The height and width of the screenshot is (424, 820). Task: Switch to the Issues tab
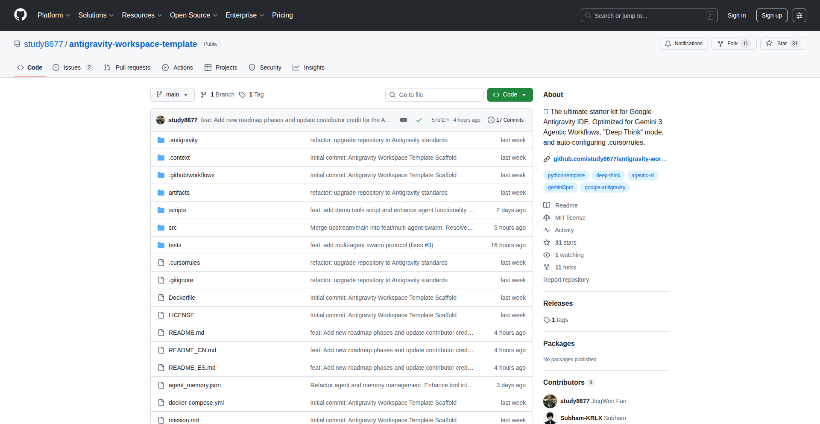(72, 67)
